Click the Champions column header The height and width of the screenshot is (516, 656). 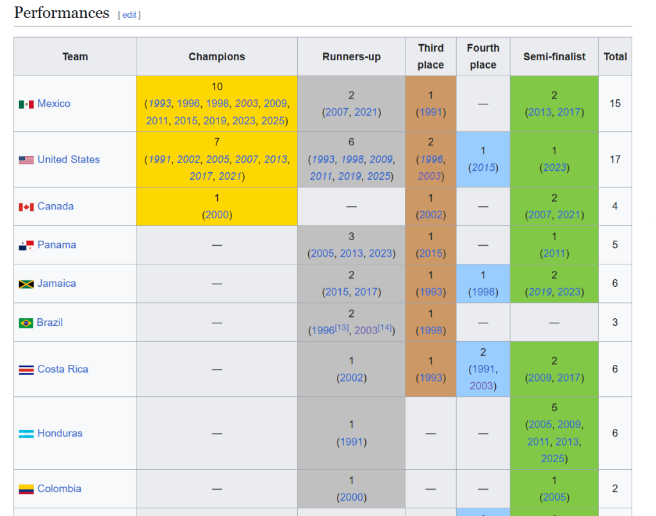pos(217,56)
